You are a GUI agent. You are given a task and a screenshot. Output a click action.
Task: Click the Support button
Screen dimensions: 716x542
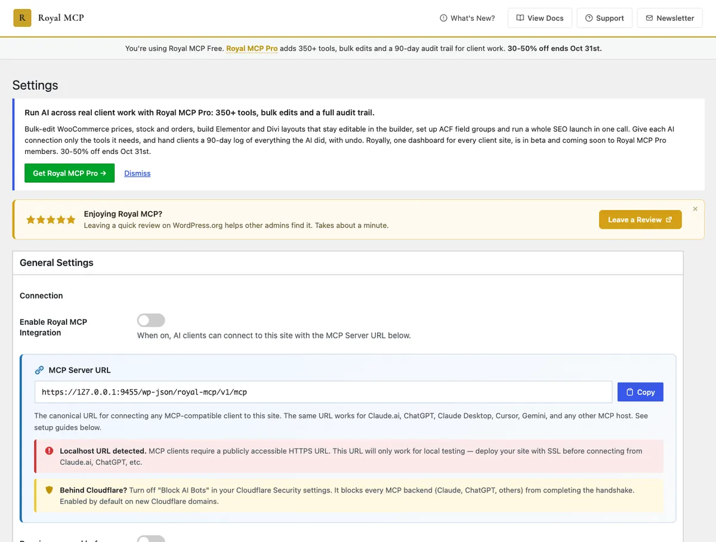pos(604,18)
